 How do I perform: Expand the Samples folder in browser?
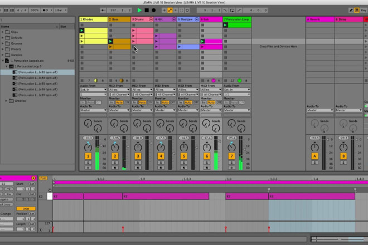tap(3, 55)
